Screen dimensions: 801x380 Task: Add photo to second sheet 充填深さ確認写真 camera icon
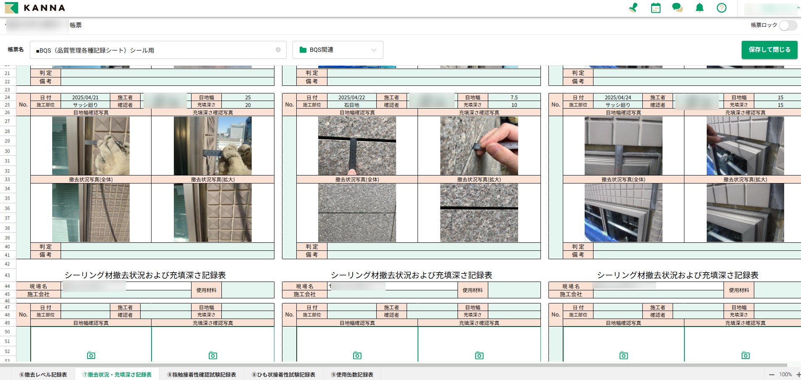(479, 356)
